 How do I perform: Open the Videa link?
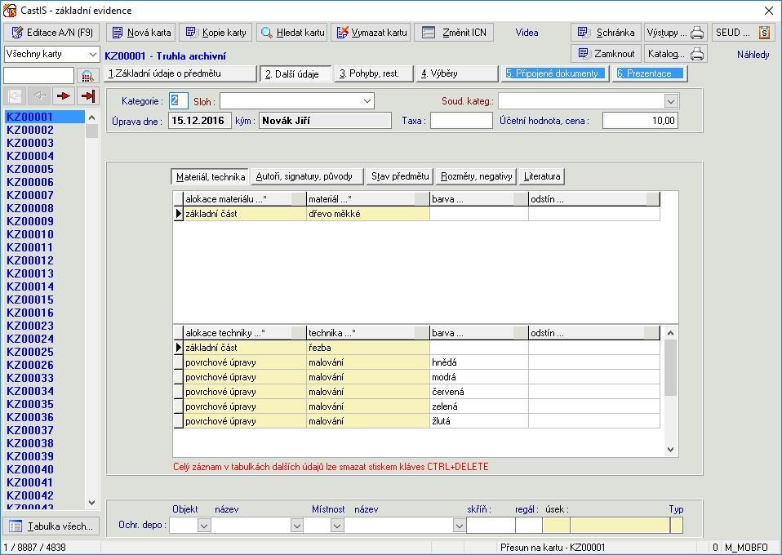coord(527,33)
